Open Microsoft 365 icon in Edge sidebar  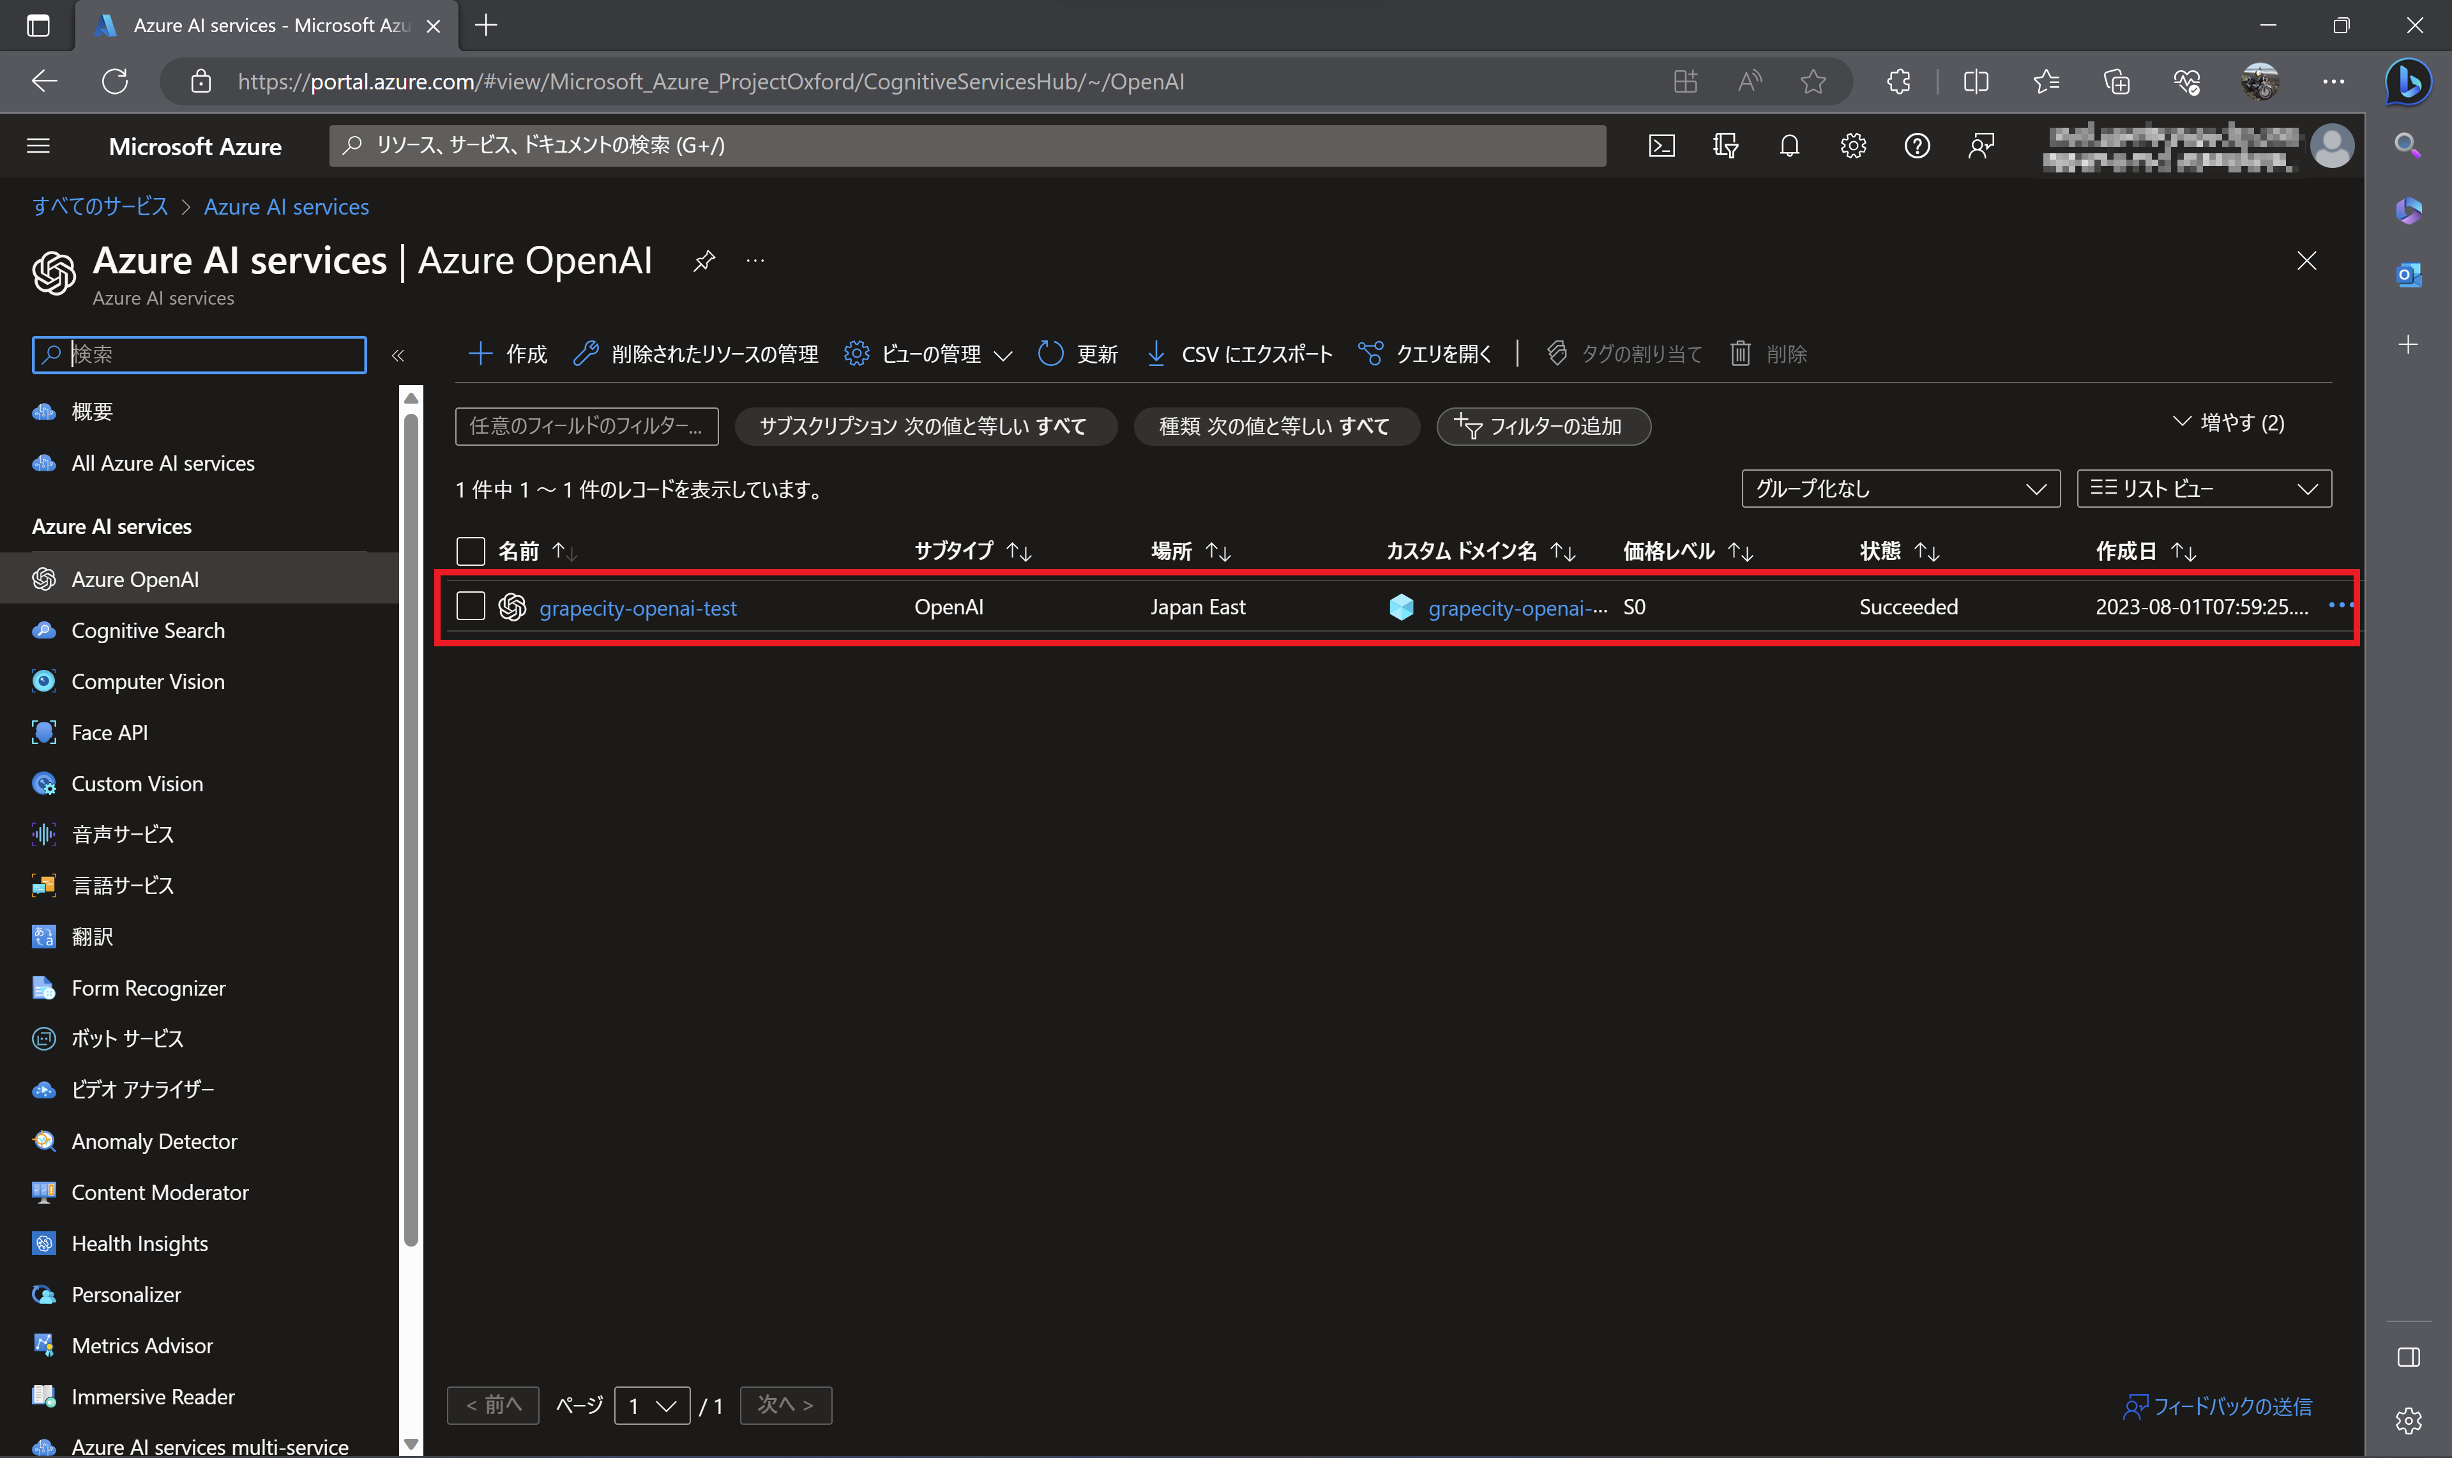tap(2408, 211)
